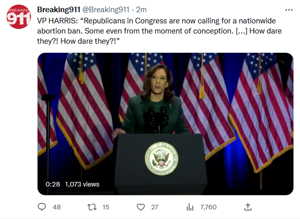Click the 7,760 view count
Viewport: 300px width, 219px height.
tap(208, 207)
